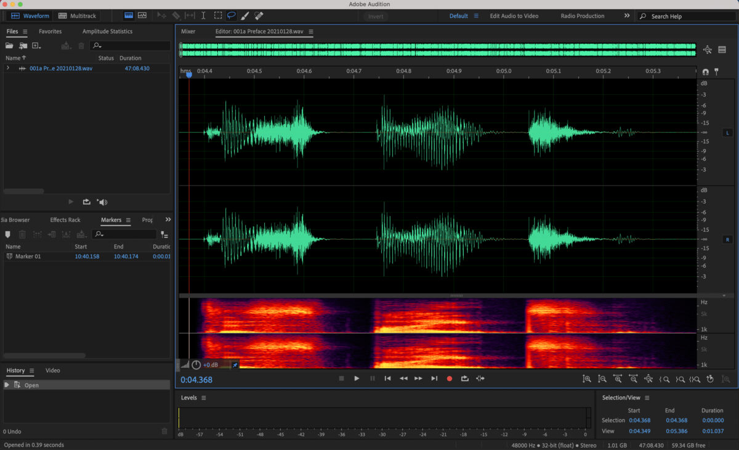Select the Lasso Selection tool
This screenshot has height=450, width=739.
point(232,15)
